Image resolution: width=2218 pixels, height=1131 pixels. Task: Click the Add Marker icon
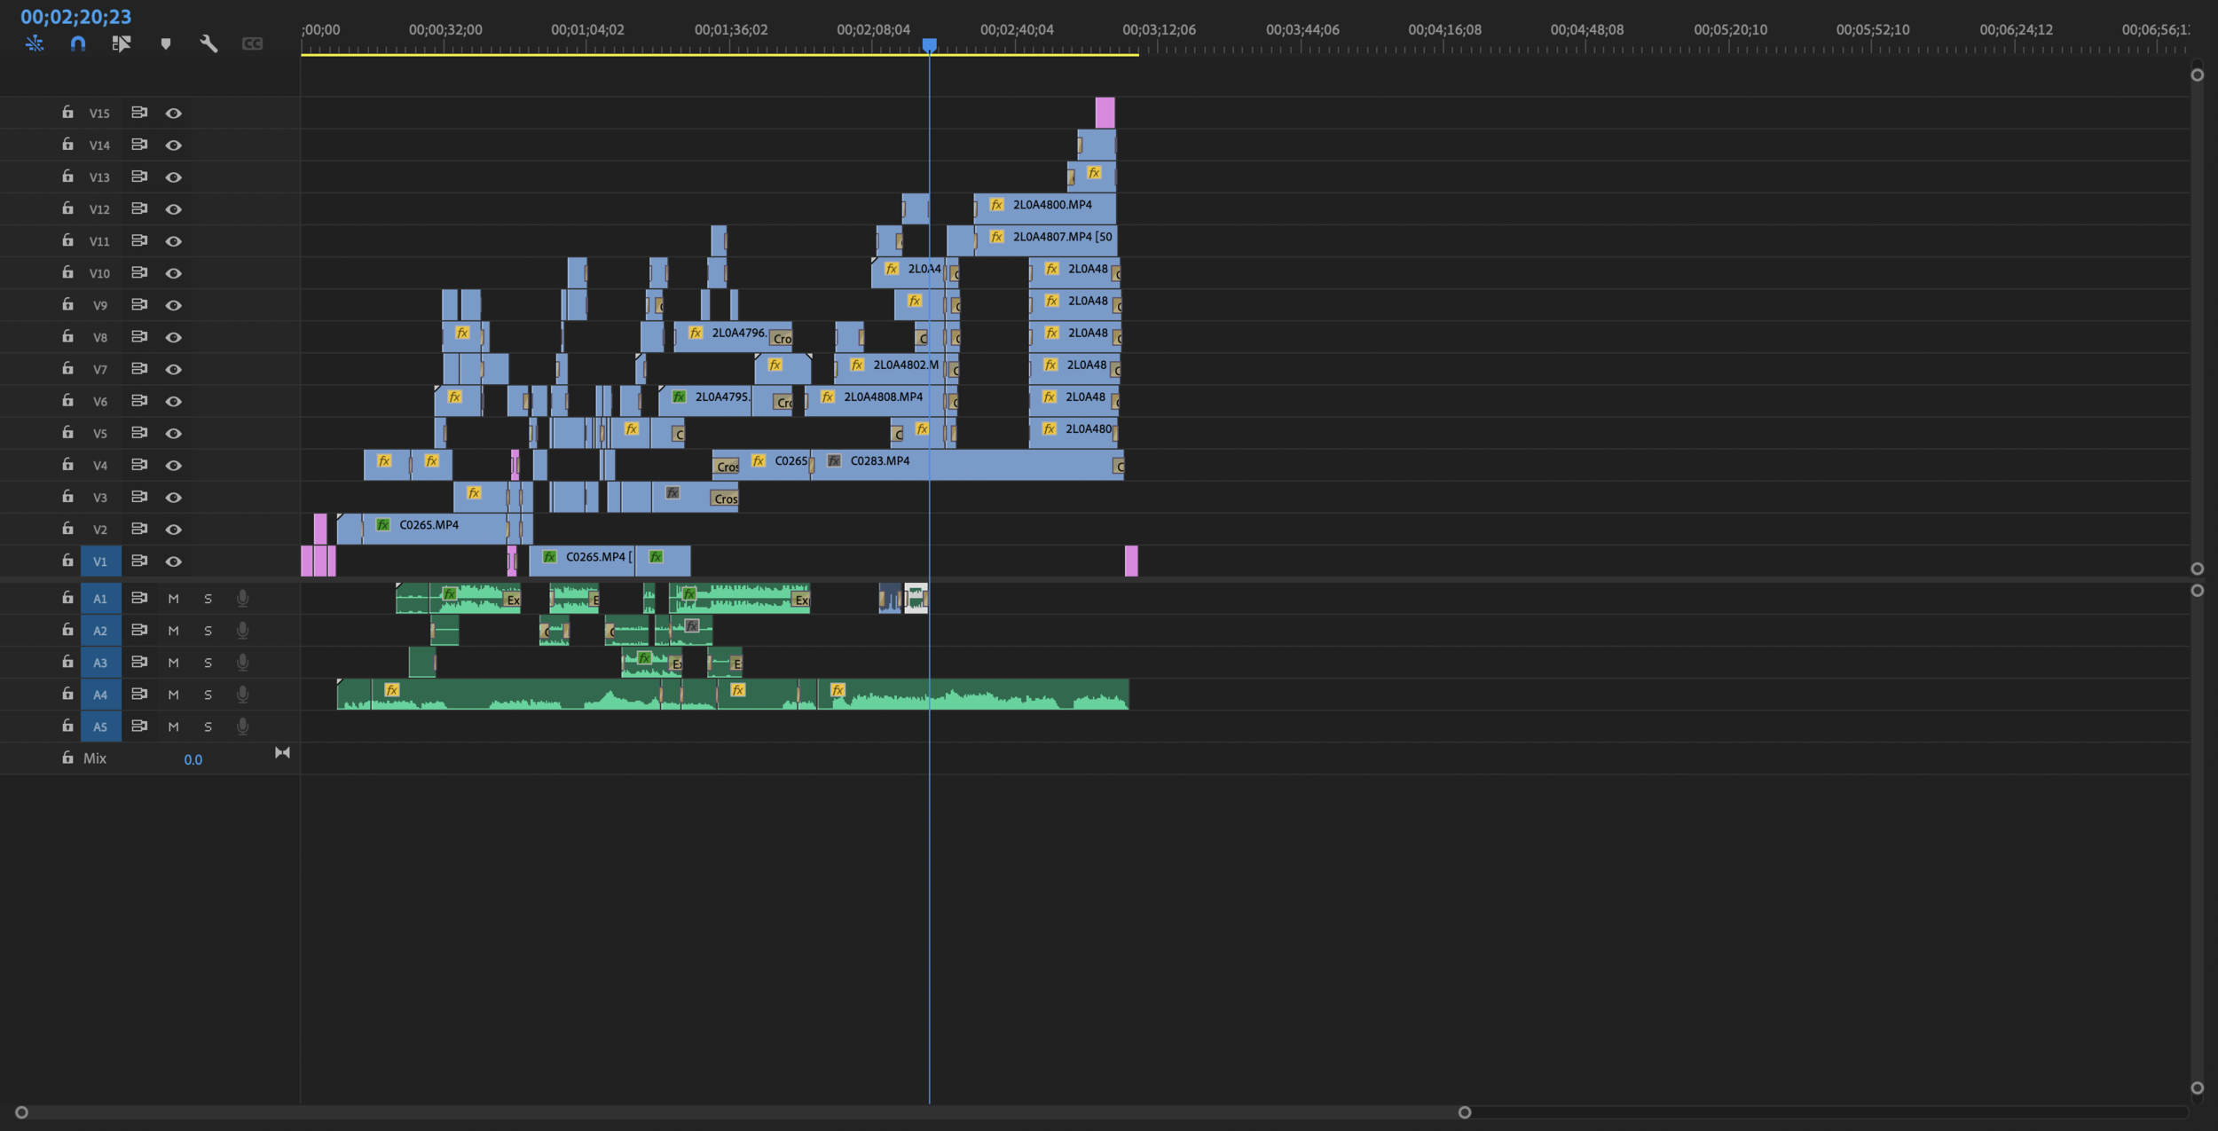coord(167,43)
